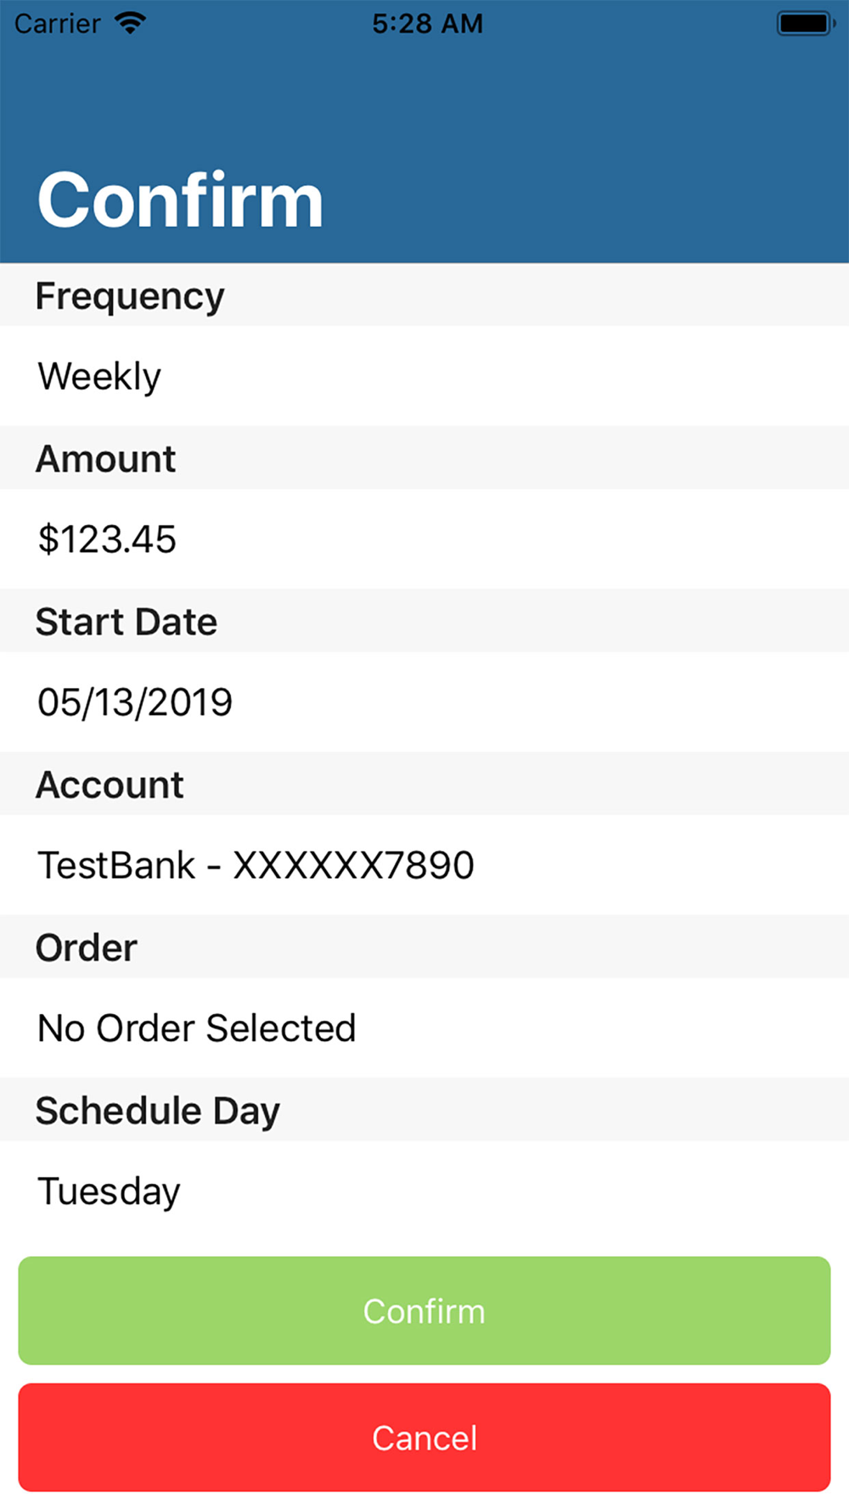Select the TestBank - XXXXXX7890 account row
Viewport: 849px width, 1510px height.
424,865
